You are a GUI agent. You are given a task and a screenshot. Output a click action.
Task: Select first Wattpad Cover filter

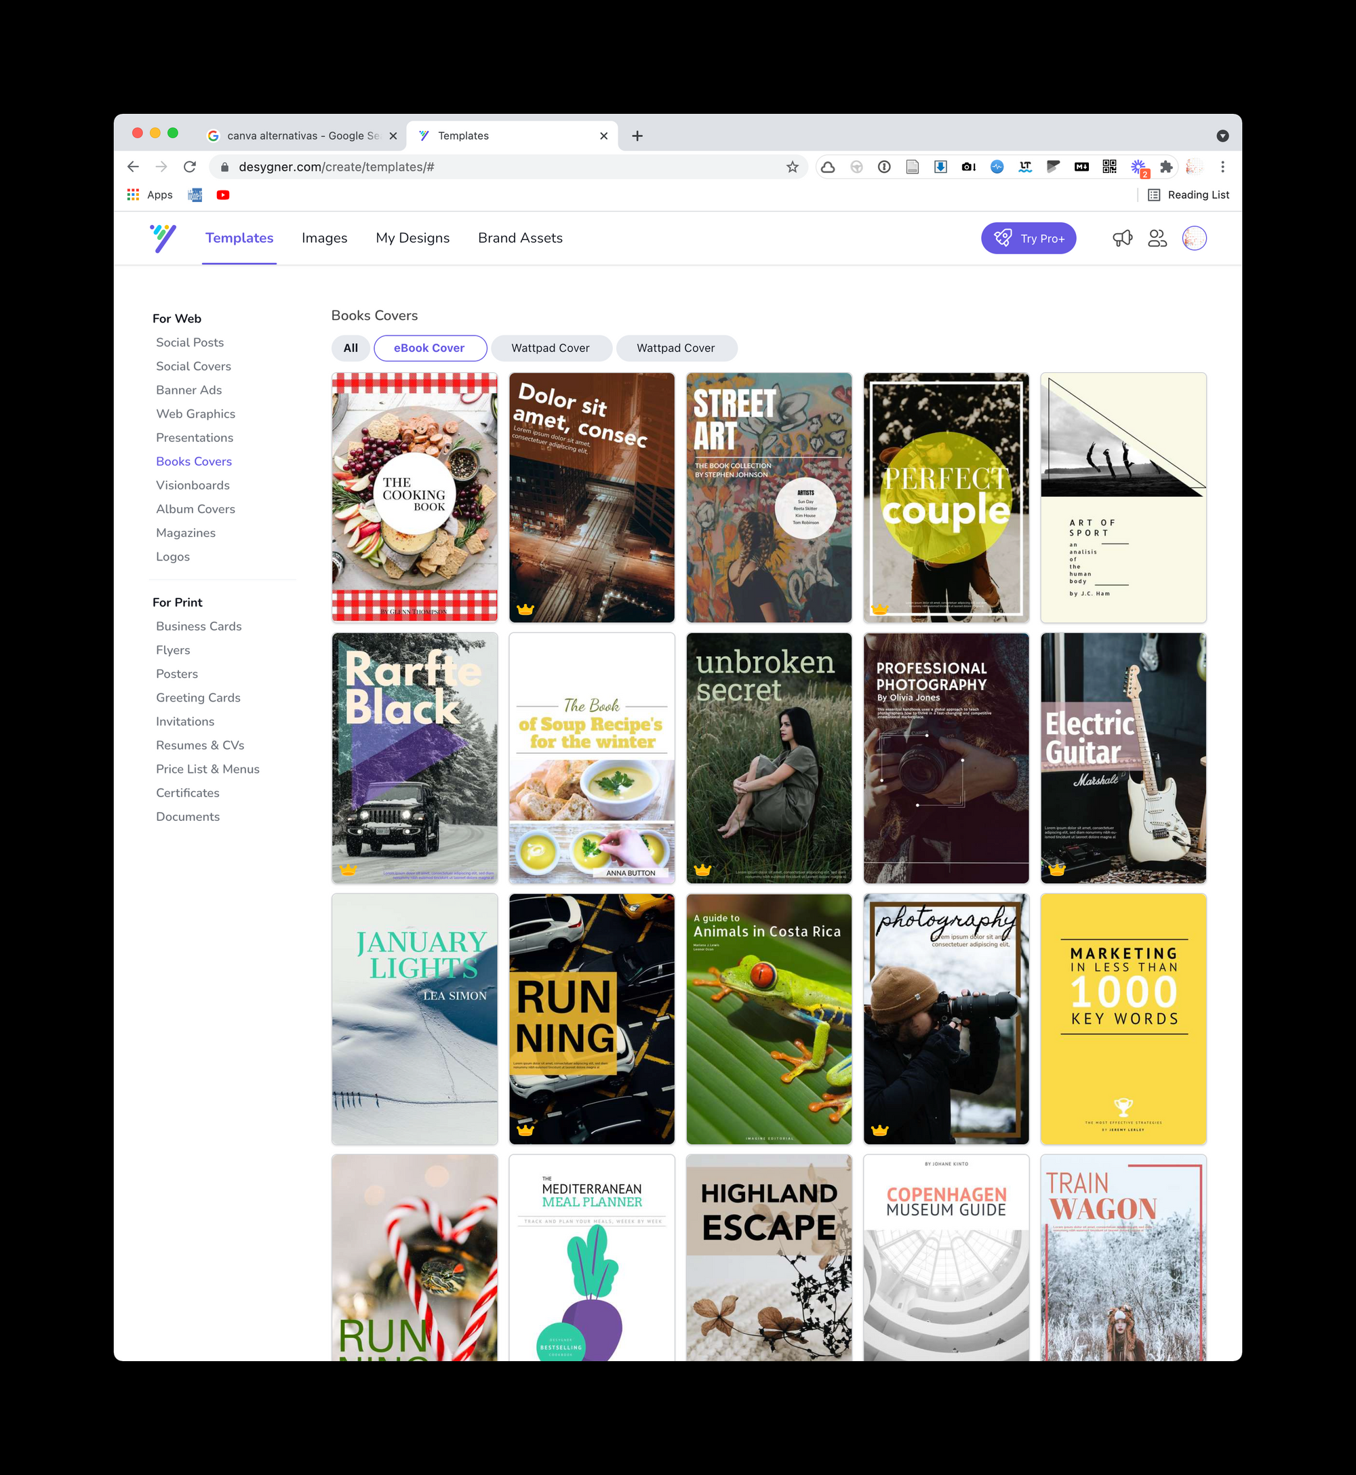(551, 348)
